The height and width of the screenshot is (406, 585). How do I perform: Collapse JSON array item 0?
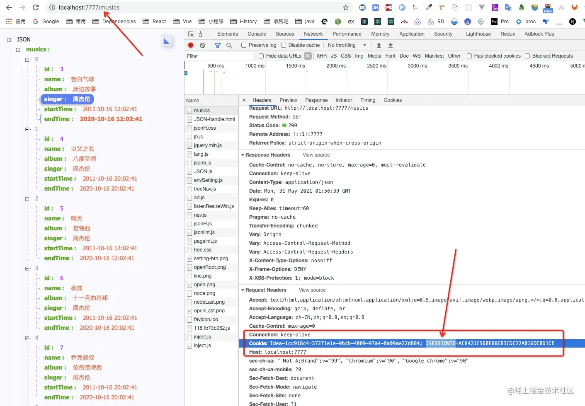[27, 60]
